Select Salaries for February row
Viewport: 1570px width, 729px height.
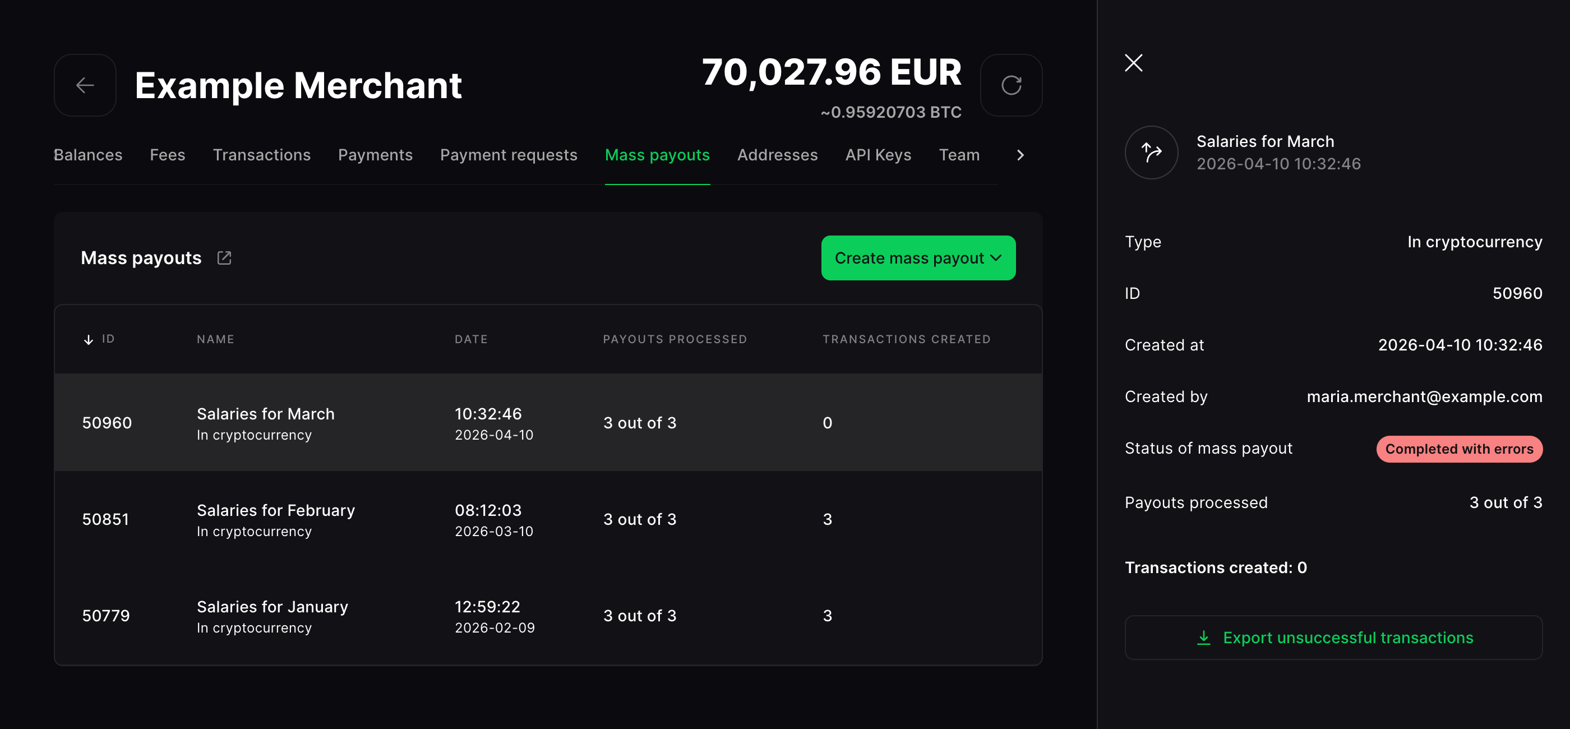548,519
